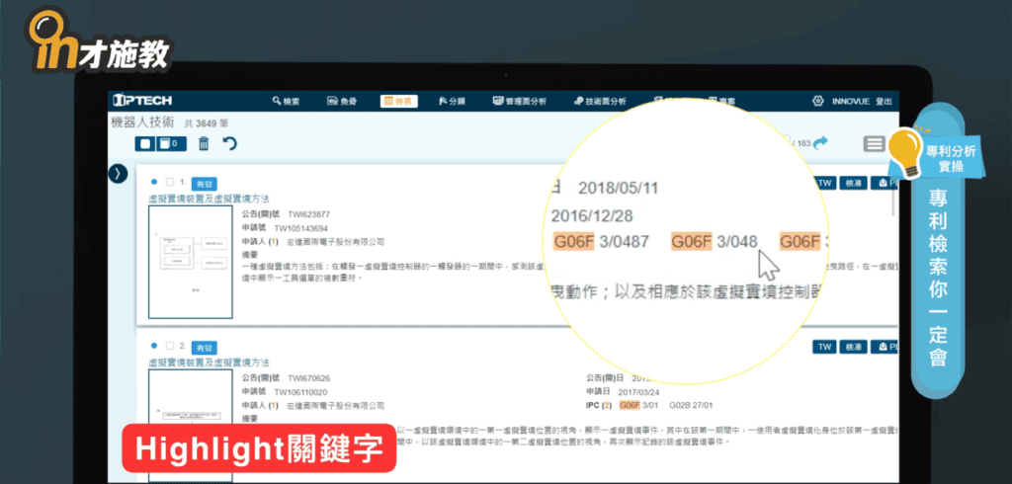
Task: Open settings via the gear icon
Action: coord(817,102)
